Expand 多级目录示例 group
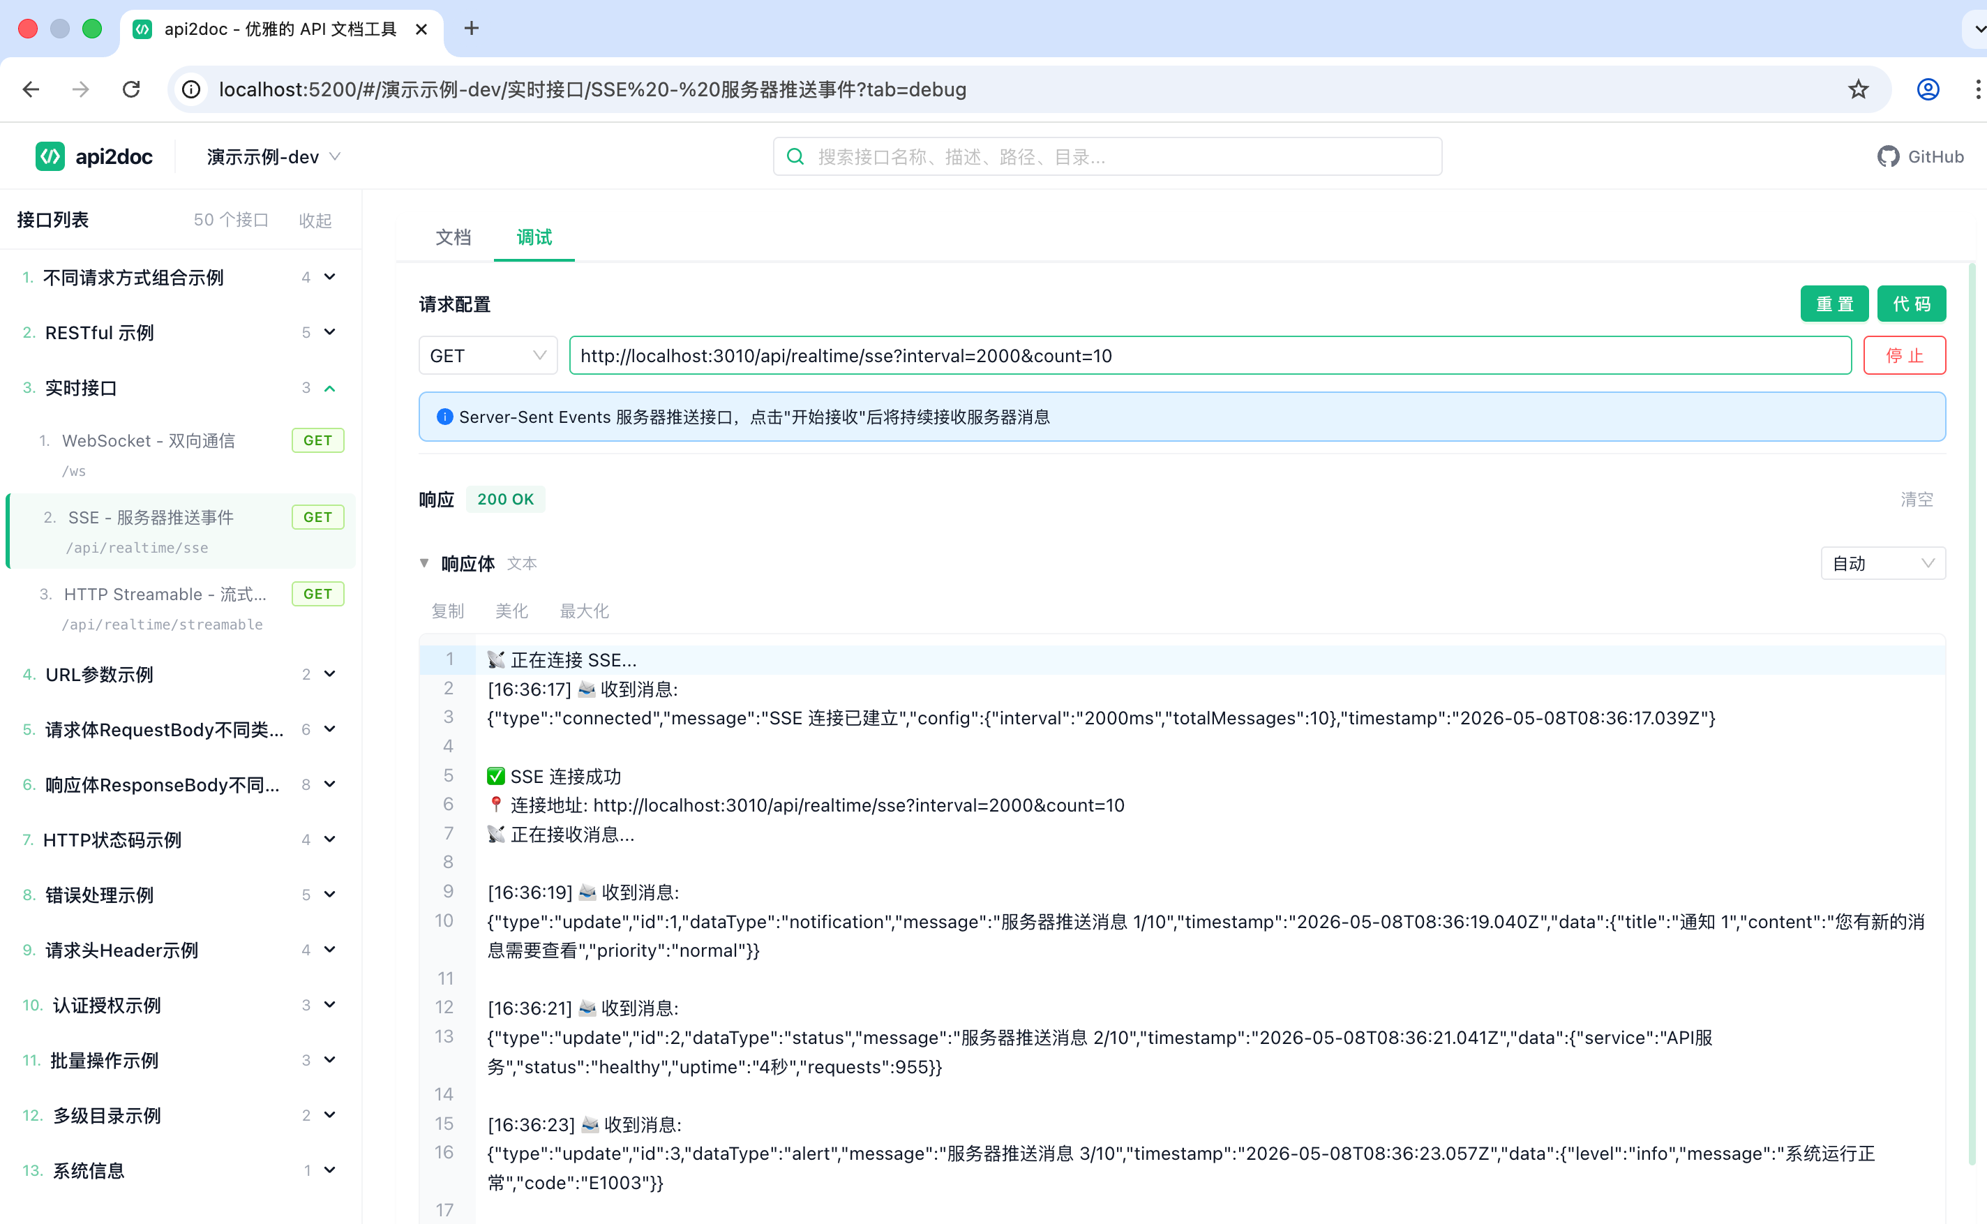Viewport: 1987px width, 1224px height. point(329,1114)
